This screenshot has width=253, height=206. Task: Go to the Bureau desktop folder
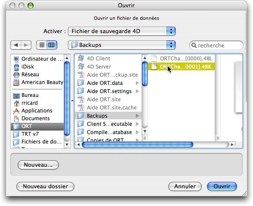(30, 95)
